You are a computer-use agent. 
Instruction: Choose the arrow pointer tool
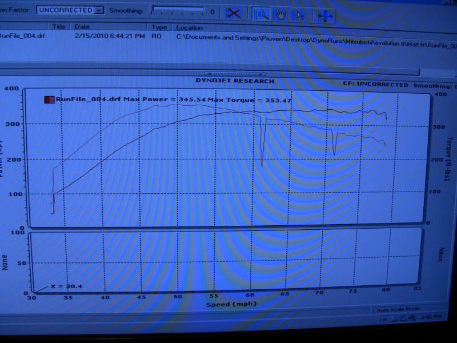298,15
